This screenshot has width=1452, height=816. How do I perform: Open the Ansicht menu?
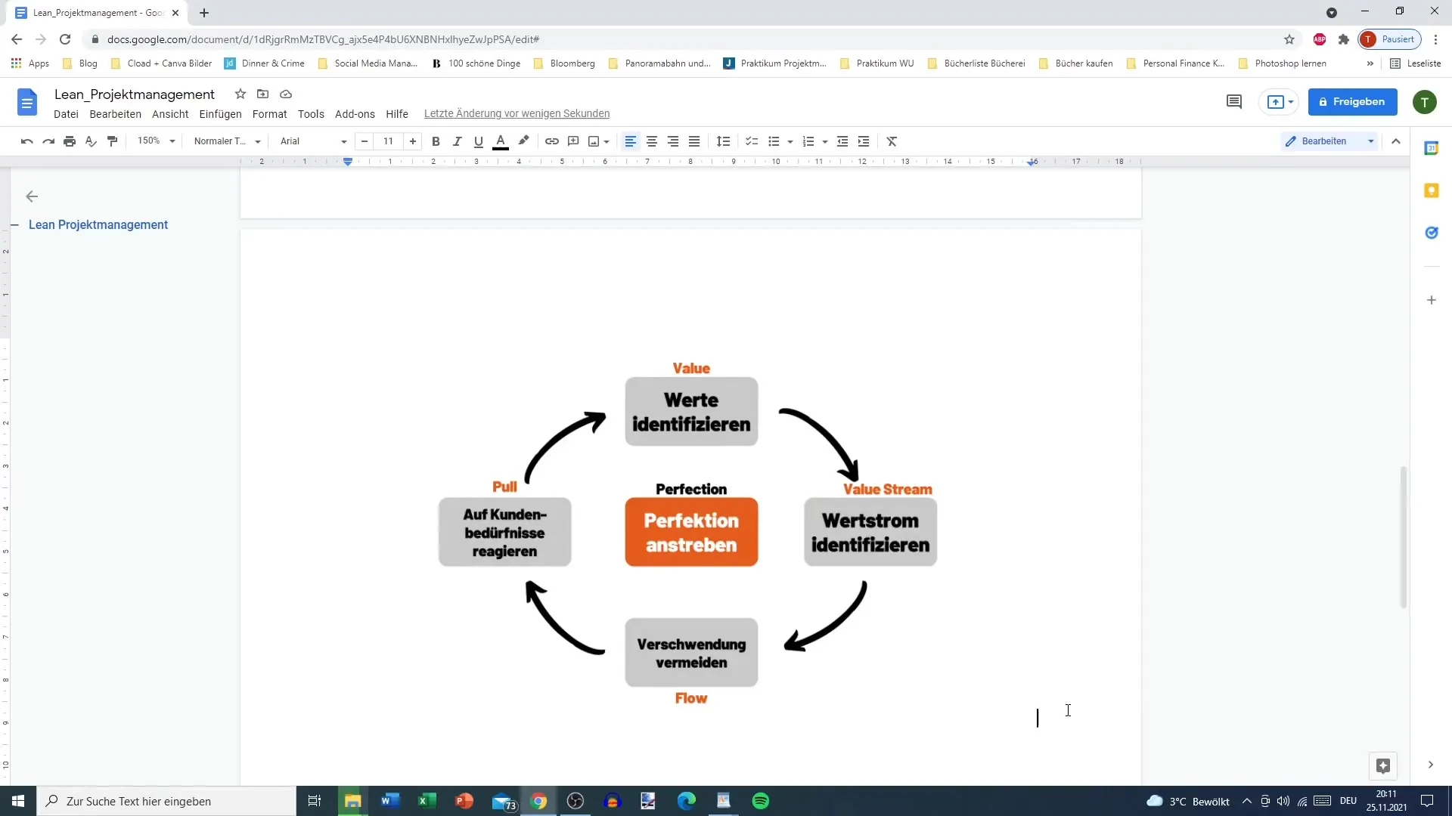(170, 114)
